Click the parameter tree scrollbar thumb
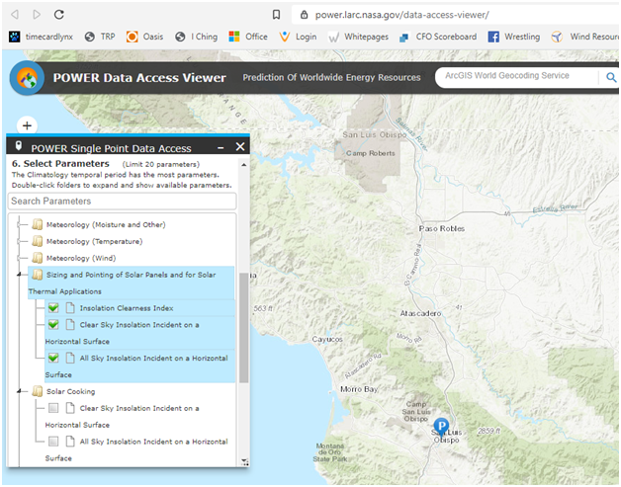The width and height of the screenshot is (621, 487). tap(244, 328)
